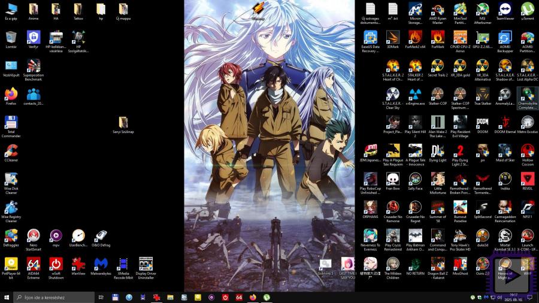Viewport: 539px width, 303px height.
Task: Launch Superposition Benchmark shortcut
Action: point(34,70)
